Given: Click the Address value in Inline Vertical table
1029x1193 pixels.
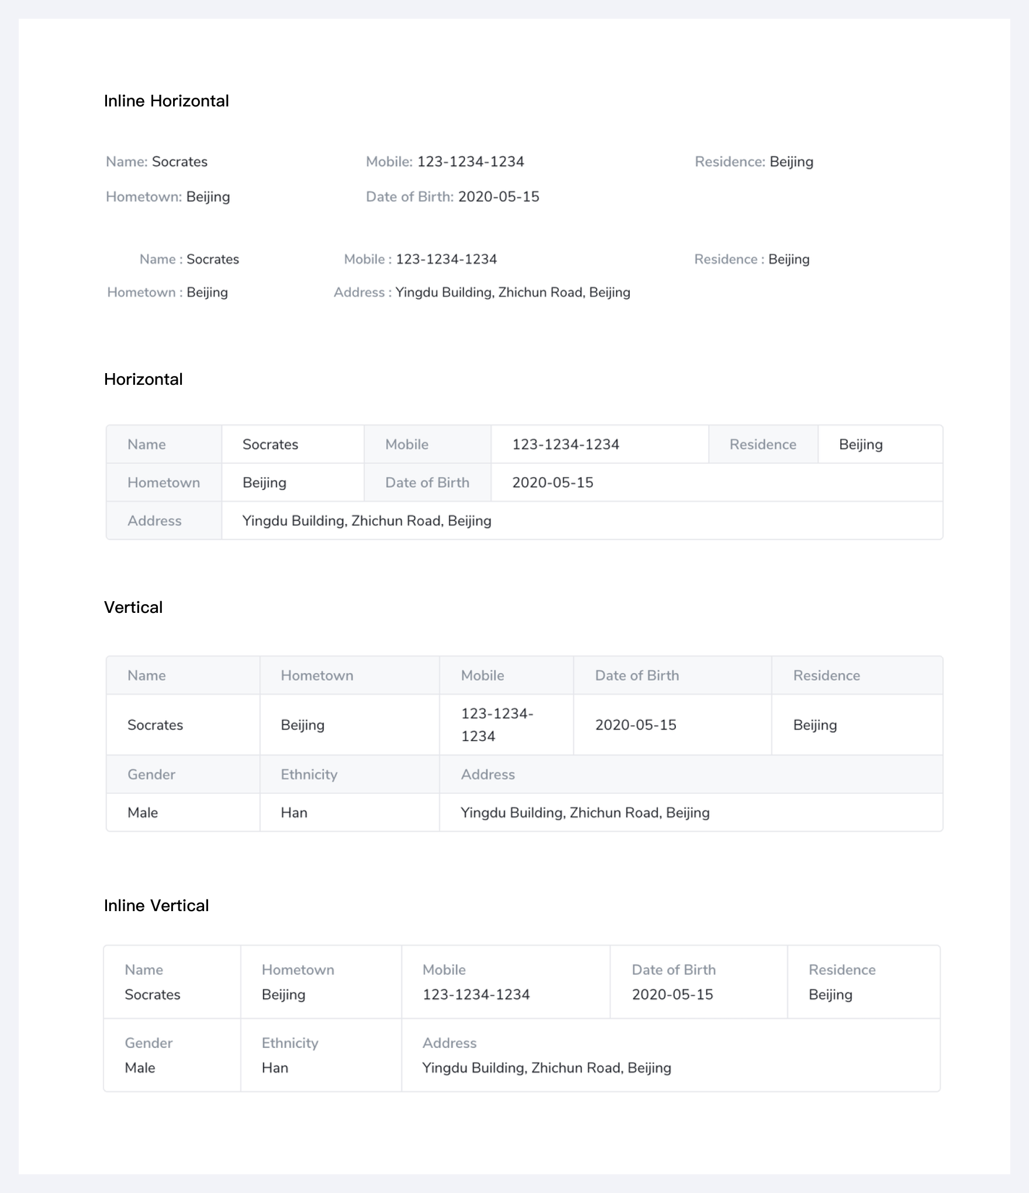Looking at the screenshot, I should coord(547,1068).
